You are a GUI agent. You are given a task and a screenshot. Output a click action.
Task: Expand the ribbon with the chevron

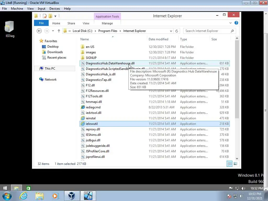[x=230, y=23]
